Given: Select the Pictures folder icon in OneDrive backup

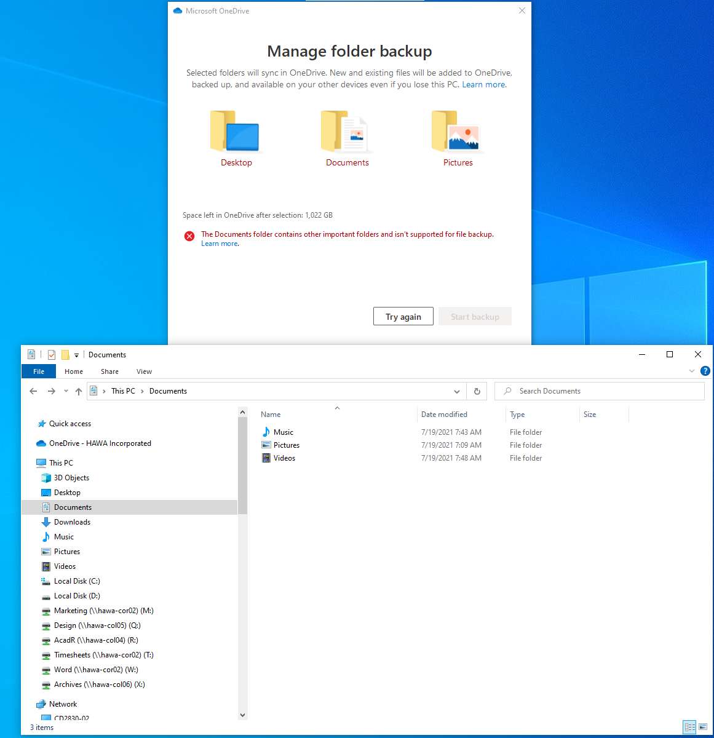Looking at the screenshot, I should [x=458, y=132].
